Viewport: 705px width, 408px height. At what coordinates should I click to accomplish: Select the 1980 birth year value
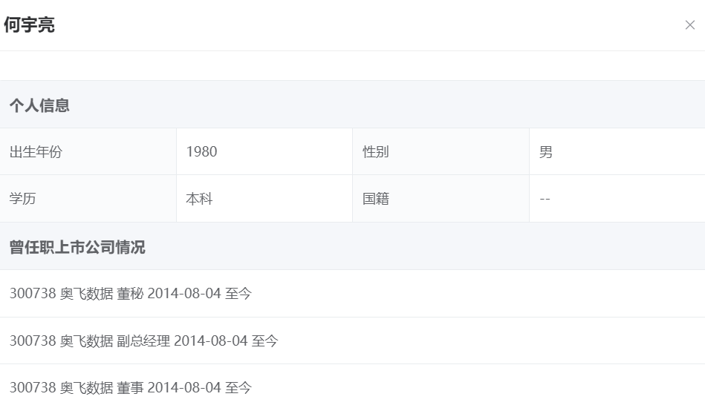pos(201,152)
